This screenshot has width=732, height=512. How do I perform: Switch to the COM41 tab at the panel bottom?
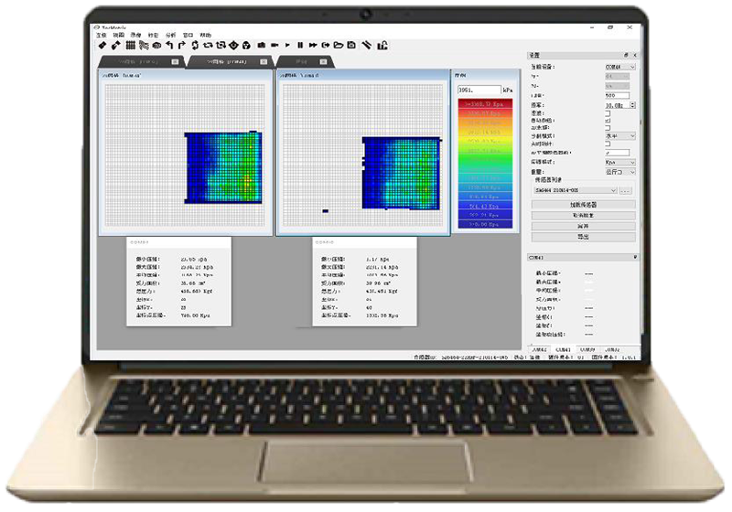pyautogui.click(x=563, y=349)
